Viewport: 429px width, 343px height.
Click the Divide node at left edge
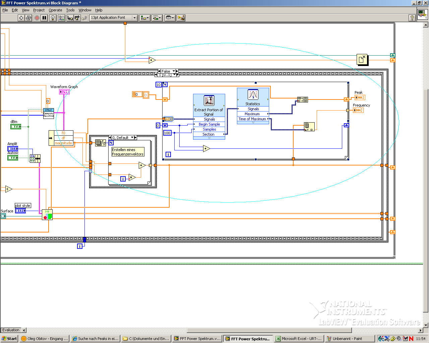point(9,189)
